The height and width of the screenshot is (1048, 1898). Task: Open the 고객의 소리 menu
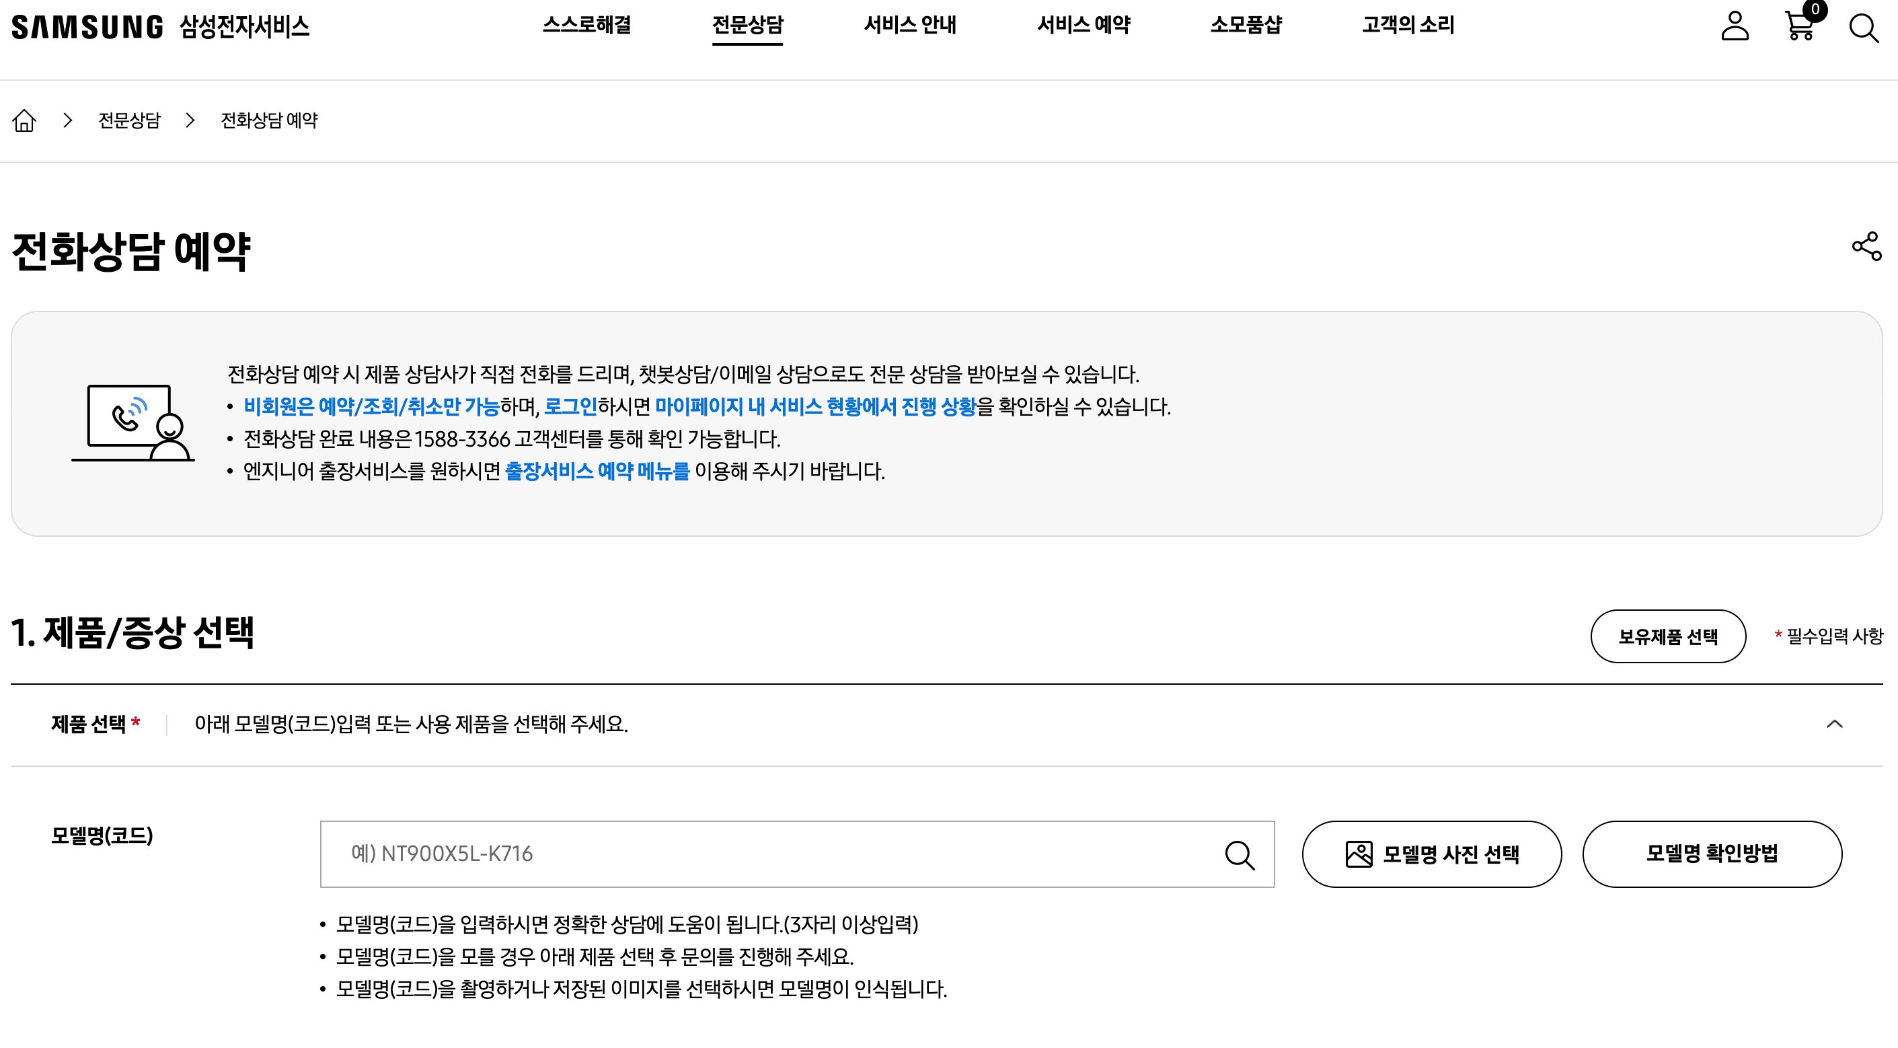tap(1407, 25)
